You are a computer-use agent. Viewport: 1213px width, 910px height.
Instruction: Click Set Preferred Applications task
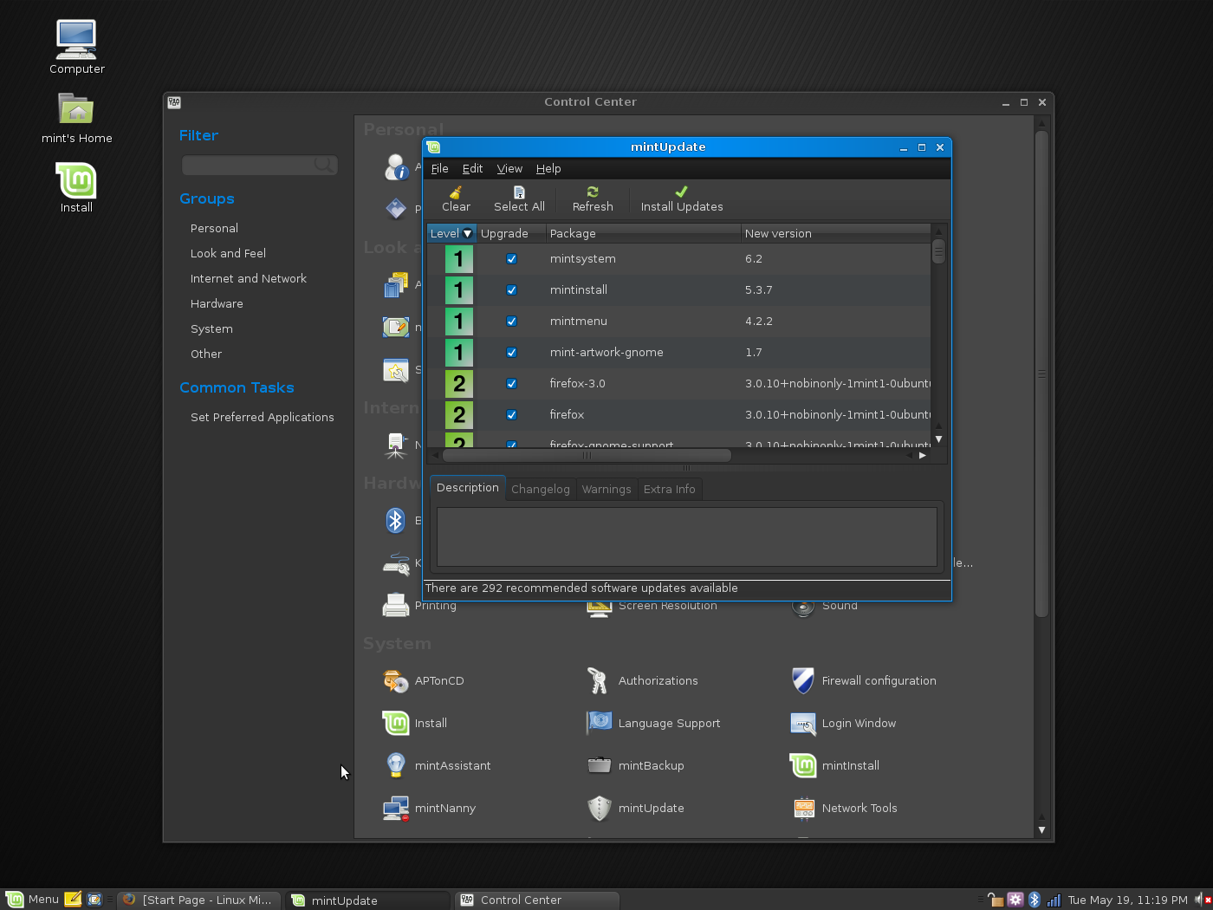point(262,418)
